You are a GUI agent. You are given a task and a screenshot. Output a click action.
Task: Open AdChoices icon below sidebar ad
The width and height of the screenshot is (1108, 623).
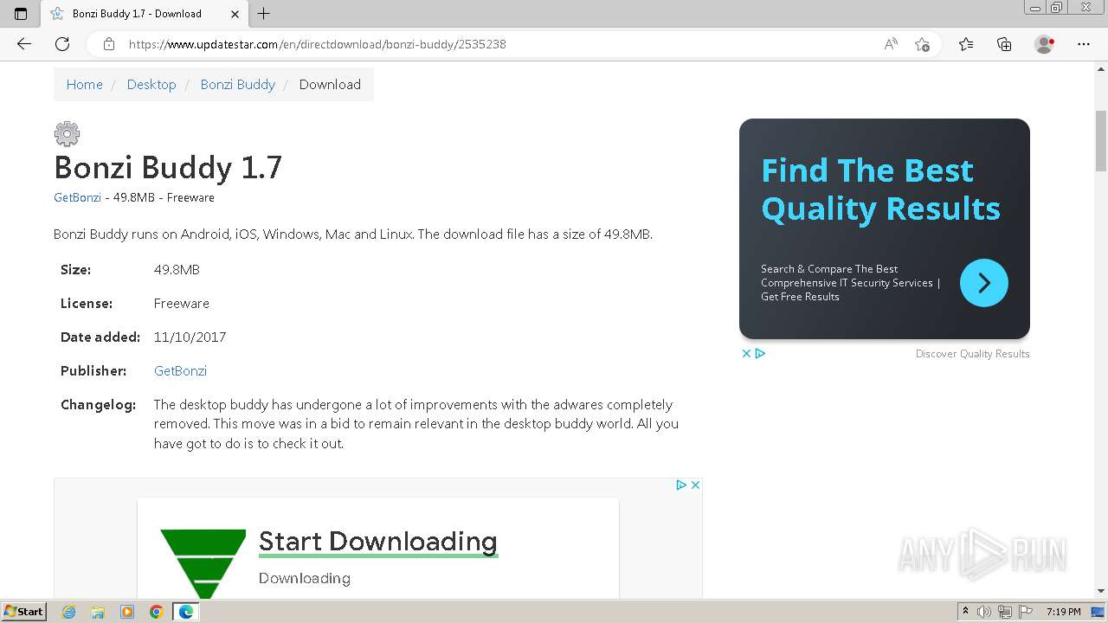(x=760, y=353)
